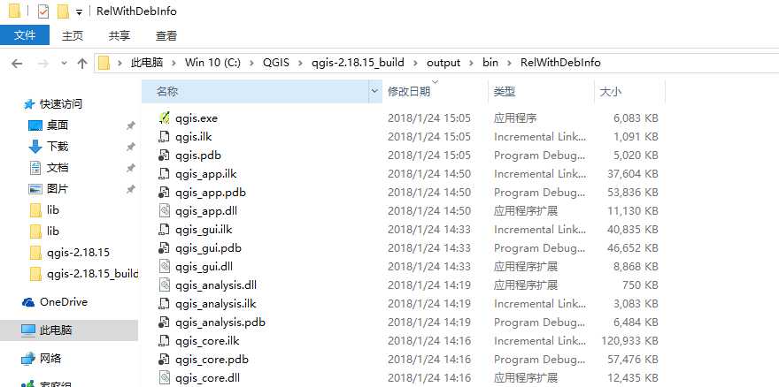Click the qgis.exe application icon
The width and height of the screenshot is (779, 387).
coord(164,118)
